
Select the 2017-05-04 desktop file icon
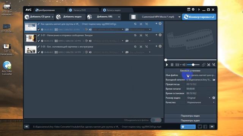pos(7,28)
